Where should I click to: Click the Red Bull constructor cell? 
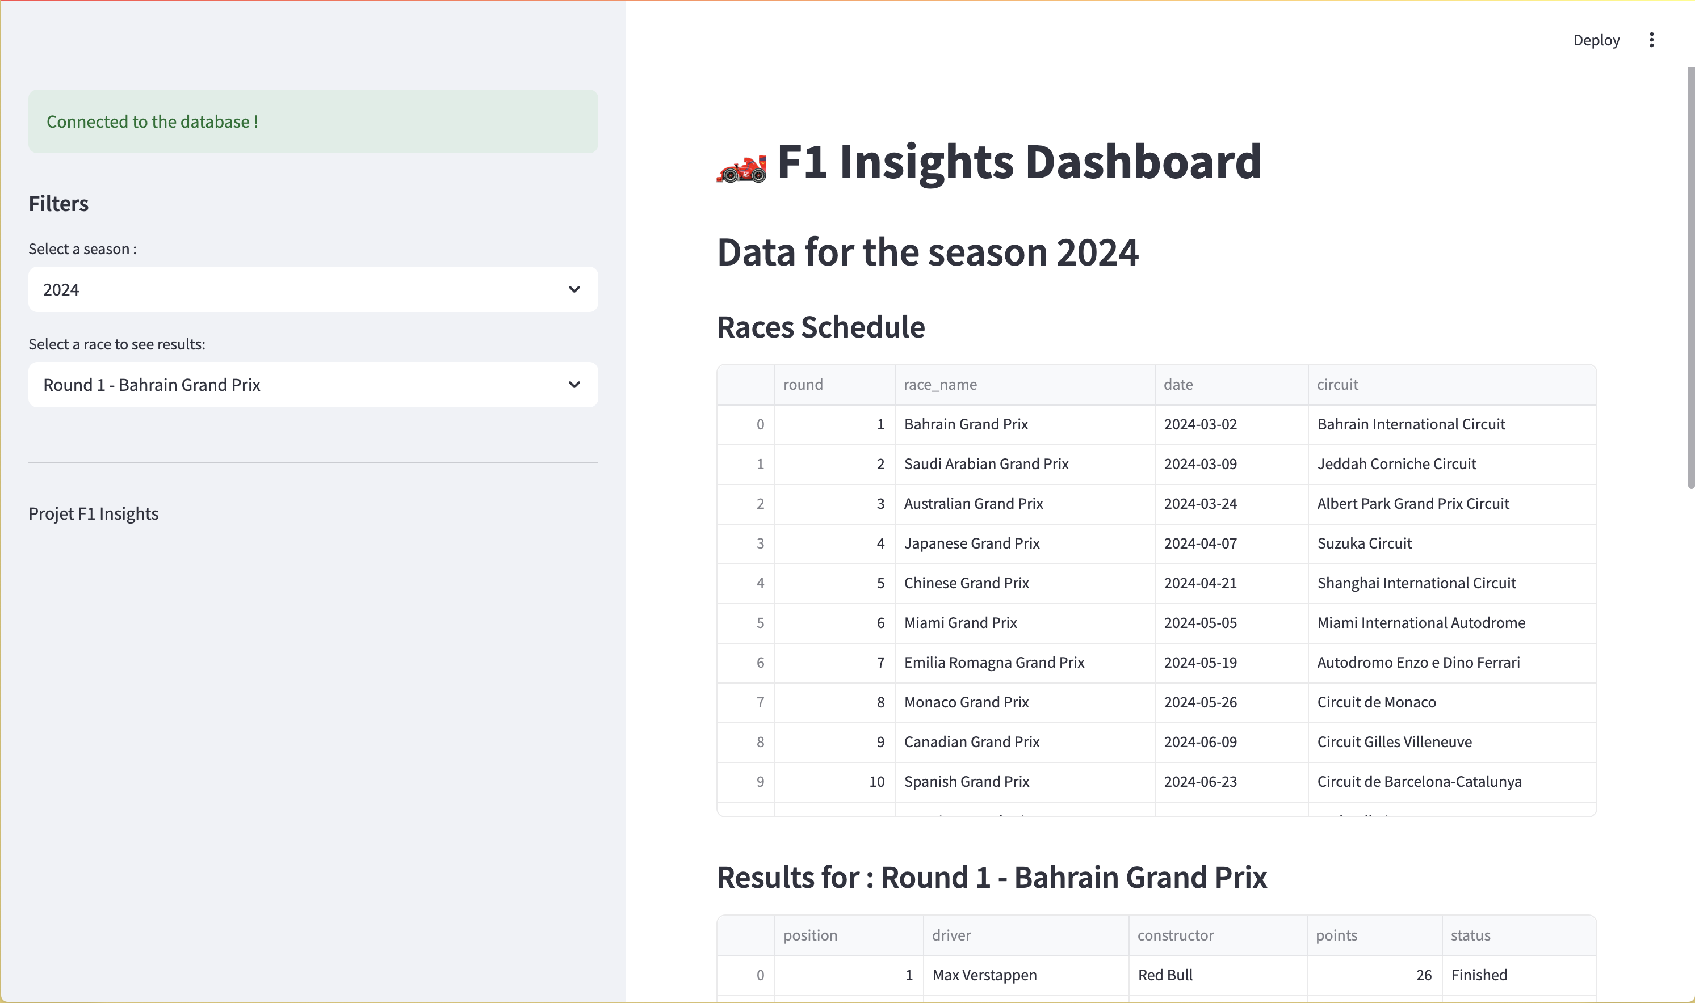1218,975
